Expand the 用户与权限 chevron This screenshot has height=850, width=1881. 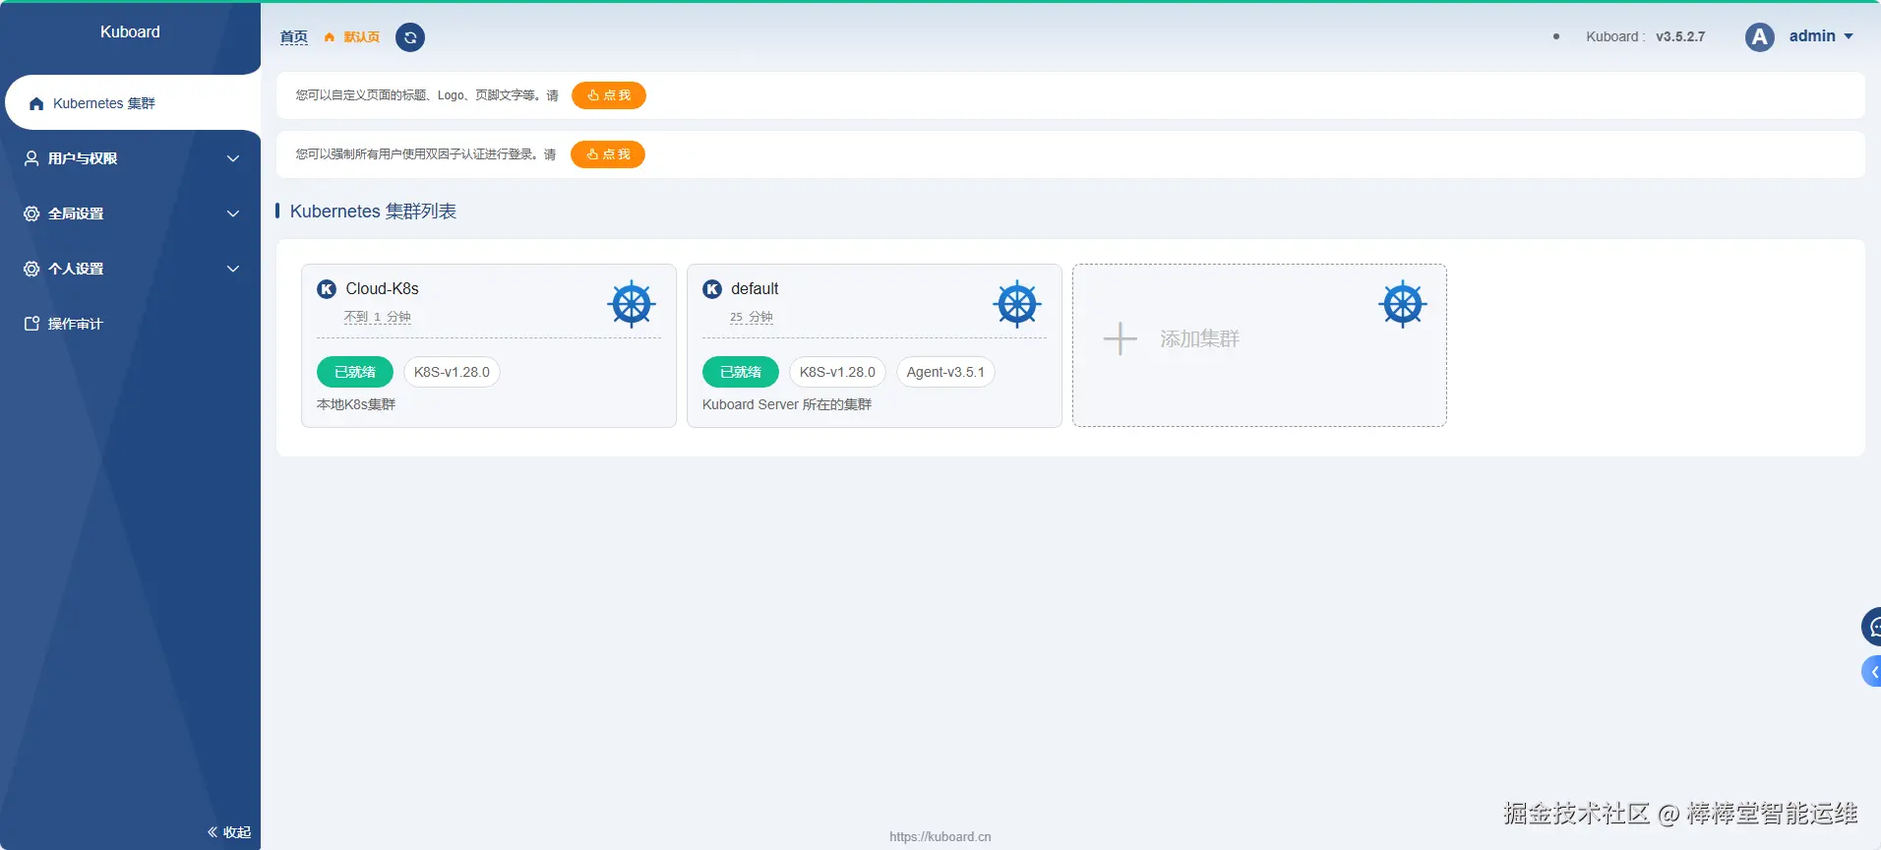(233, 158)
